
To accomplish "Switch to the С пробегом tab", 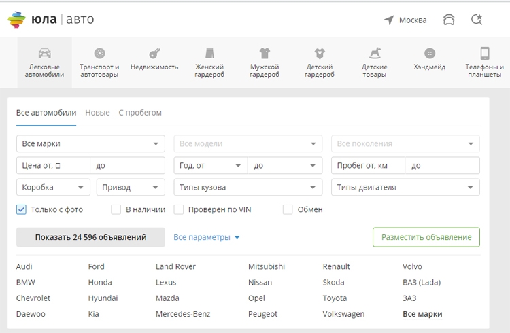I will pos(140,113).
